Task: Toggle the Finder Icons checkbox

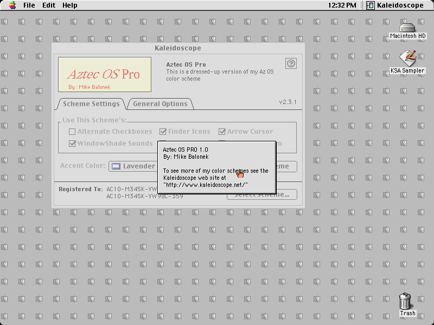Action: (163, 132)
